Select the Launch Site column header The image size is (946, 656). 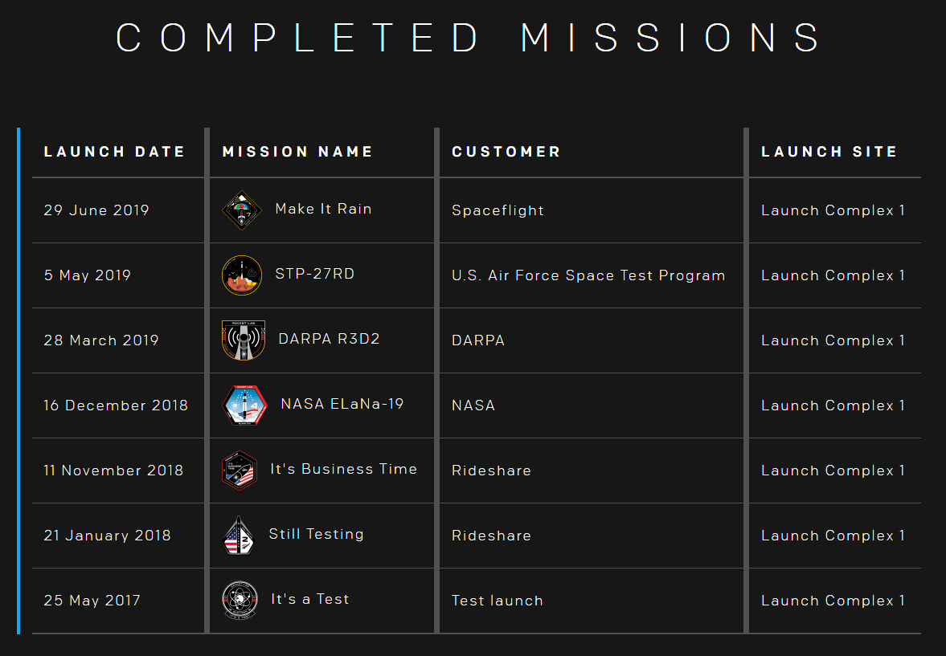tap(829, 152)
